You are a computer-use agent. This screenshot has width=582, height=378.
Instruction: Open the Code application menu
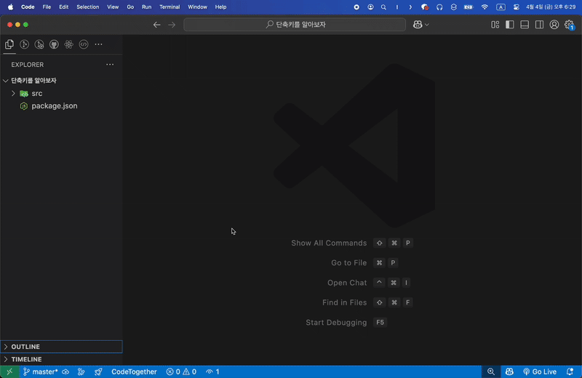tap(28, 7)
